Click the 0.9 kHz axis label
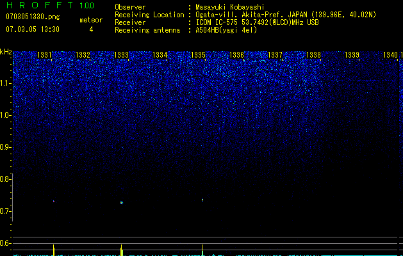 pyautogui.click(x=5, y=147)
